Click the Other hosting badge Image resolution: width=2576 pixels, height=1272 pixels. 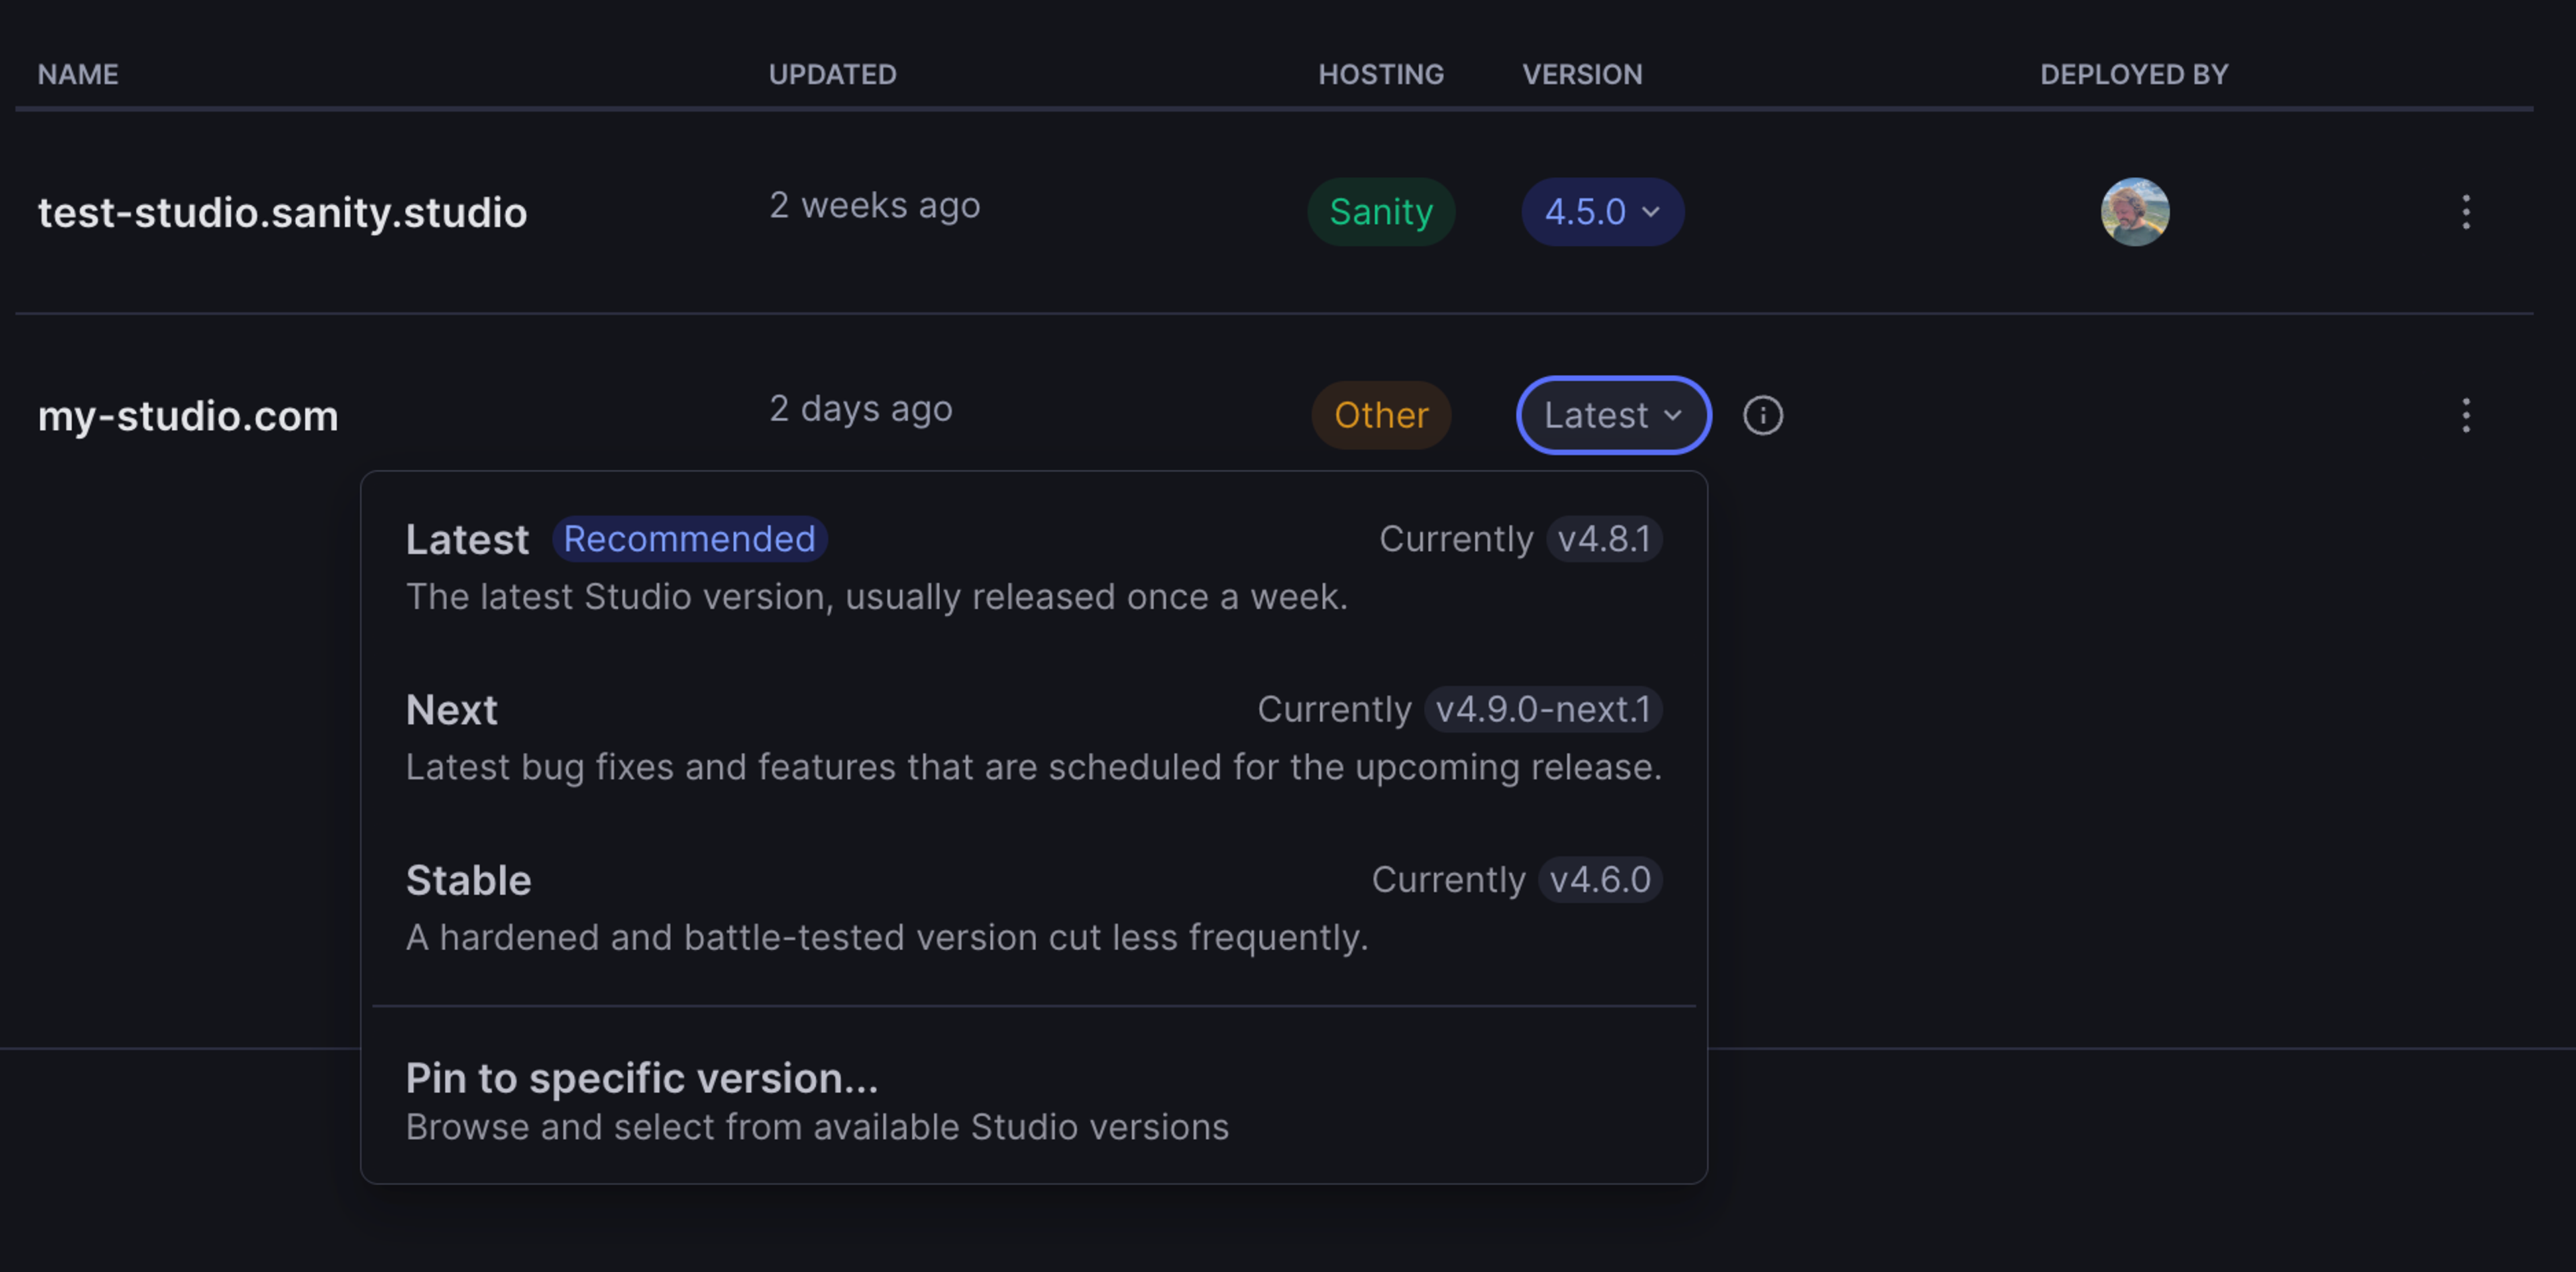[x=1381, y=415]
